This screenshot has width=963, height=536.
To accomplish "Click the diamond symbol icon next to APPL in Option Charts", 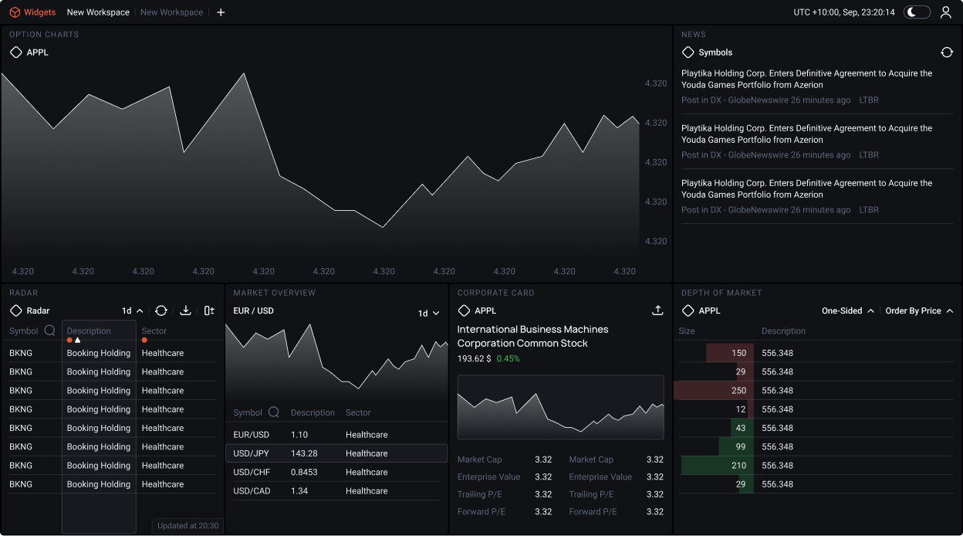I will (15, 53).
